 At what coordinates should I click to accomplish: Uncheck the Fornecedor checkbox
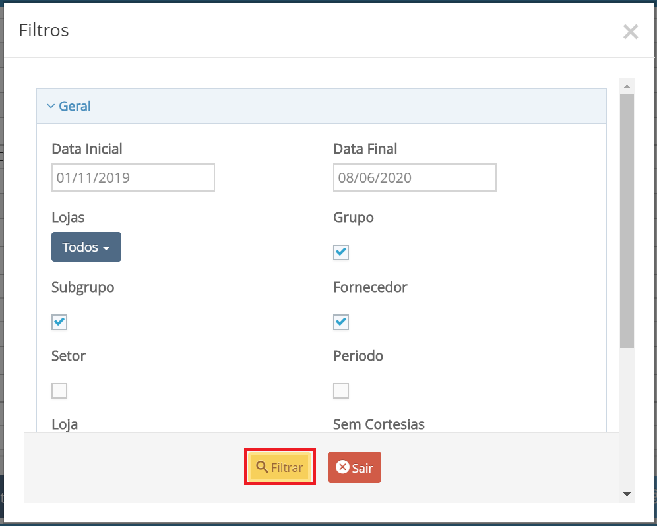340,322
